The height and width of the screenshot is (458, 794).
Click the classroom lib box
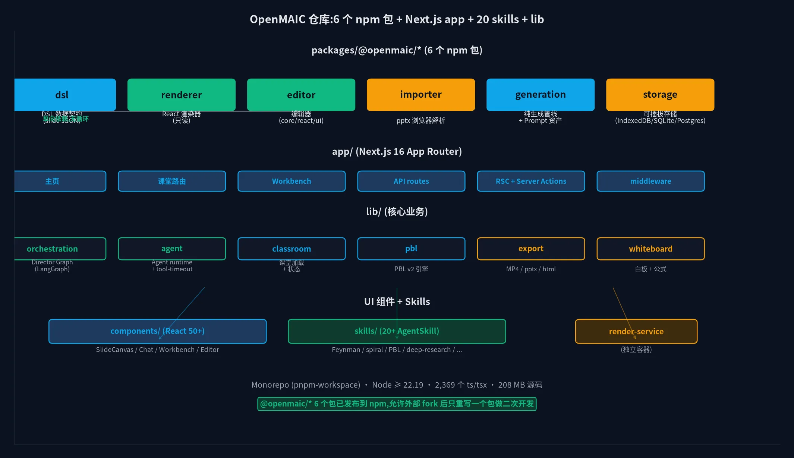[x=292, y=249]
